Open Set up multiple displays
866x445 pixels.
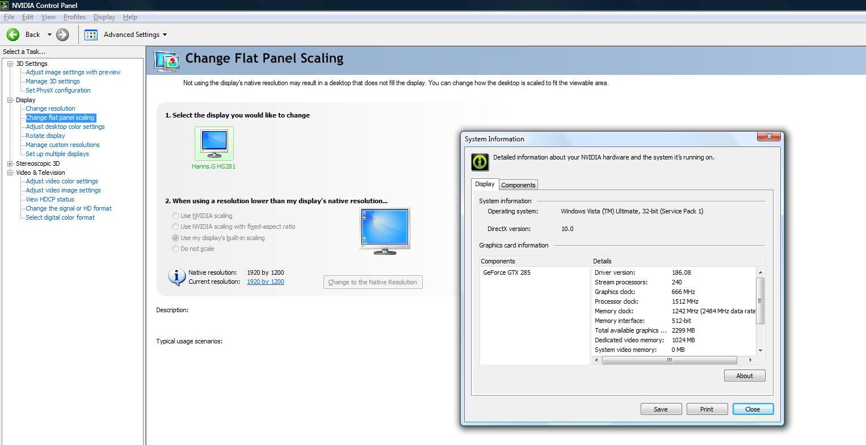[57, 154]
